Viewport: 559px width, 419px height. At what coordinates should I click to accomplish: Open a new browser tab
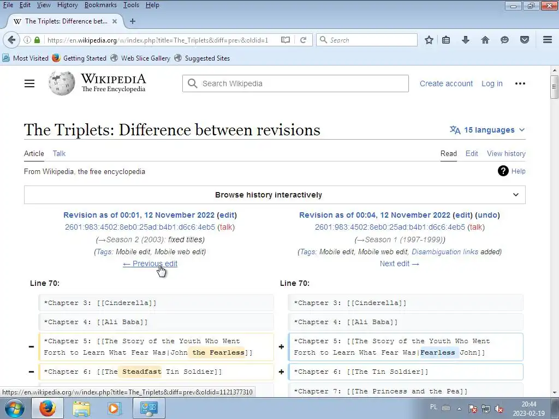tap(132, 21)
